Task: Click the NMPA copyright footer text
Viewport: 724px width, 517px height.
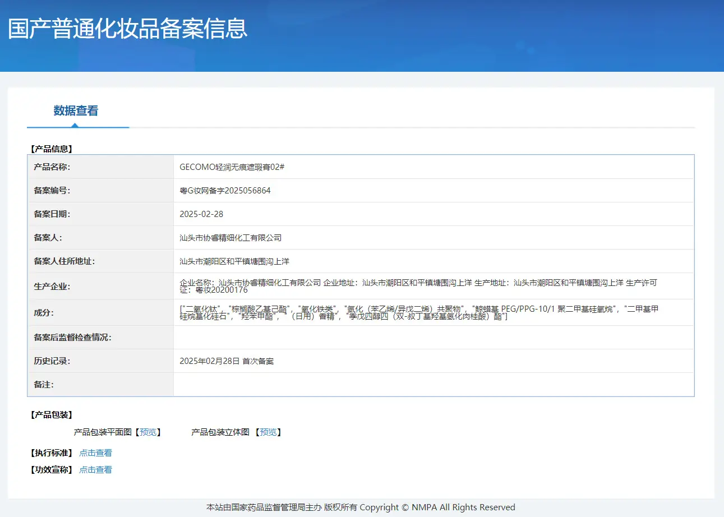Action: click(361, 507)
